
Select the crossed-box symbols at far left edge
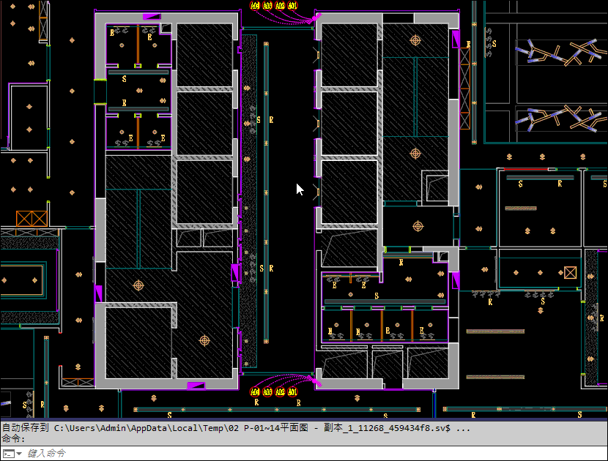tap(31, 218)
